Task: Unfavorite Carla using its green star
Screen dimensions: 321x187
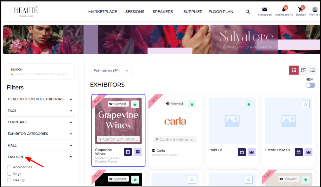Action: pos(192,104)
